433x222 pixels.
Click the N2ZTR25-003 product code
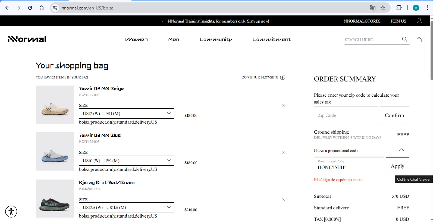coord(89,142)
